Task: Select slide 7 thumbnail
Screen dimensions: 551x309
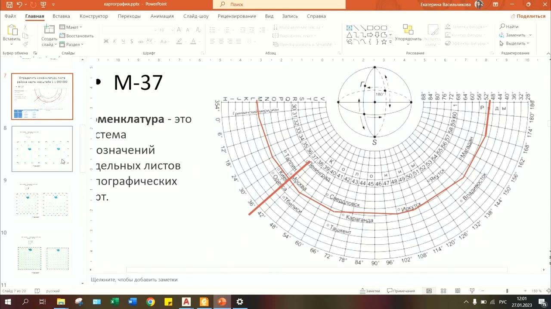Action: 42,97
